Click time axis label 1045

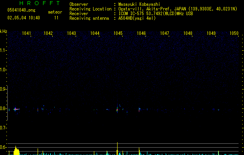(x=118, y=33)
